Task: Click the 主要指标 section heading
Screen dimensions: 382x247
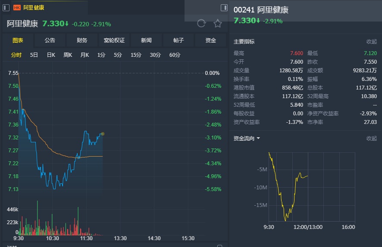Action: click(x=244, y=42)
